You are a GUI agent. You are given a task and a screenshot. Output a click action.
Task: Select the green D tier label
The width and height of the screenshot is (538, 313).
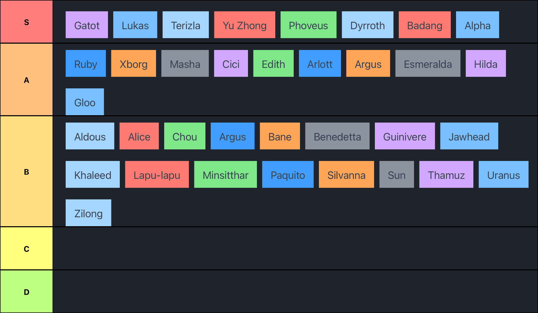pyautogui.click(x=26, y=292)
